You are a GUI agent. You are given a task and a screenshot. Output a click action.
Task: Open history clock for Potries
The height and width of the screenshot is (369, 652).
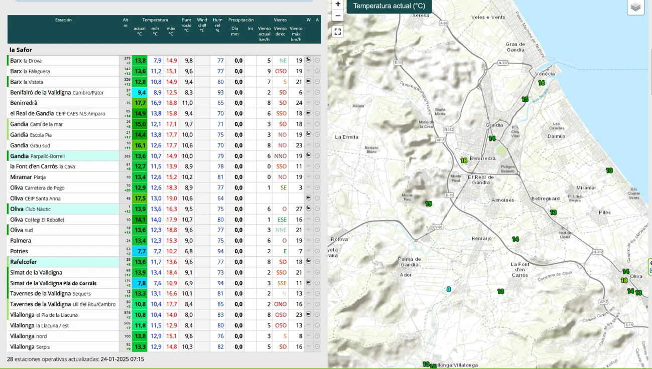[317, 251]
